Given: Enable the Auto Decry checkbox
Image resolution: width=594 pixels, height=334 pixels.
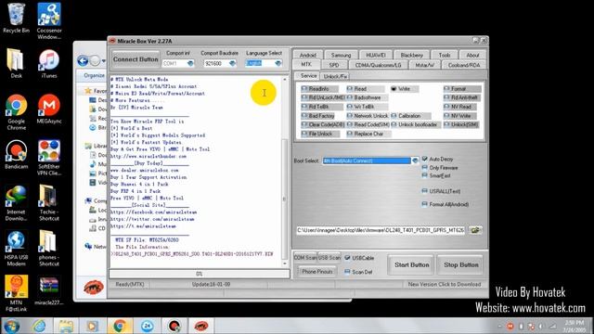Looking at the screenshot, I should click(425, 159).
